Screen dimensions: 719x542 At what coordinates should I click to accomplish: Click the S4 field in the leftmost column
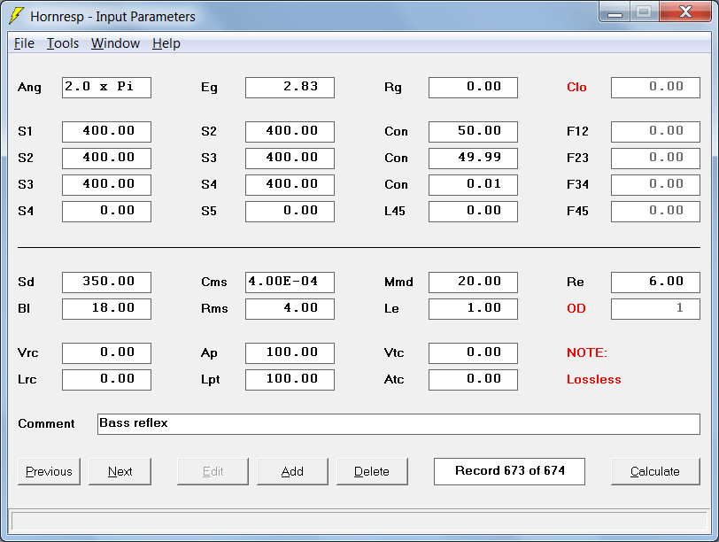point(106,212)
